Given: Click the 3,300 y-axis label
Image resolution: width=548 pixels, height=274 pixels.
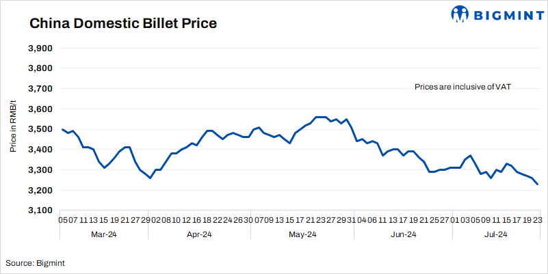Looking at the screenshot, I should tap(40, 169).
